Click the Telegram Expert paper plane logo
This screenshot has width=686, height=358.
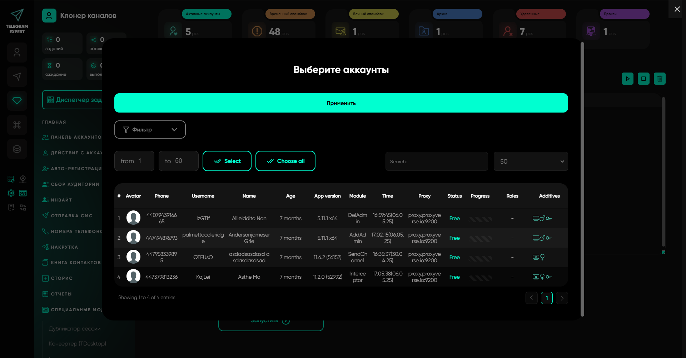[17, 15]
